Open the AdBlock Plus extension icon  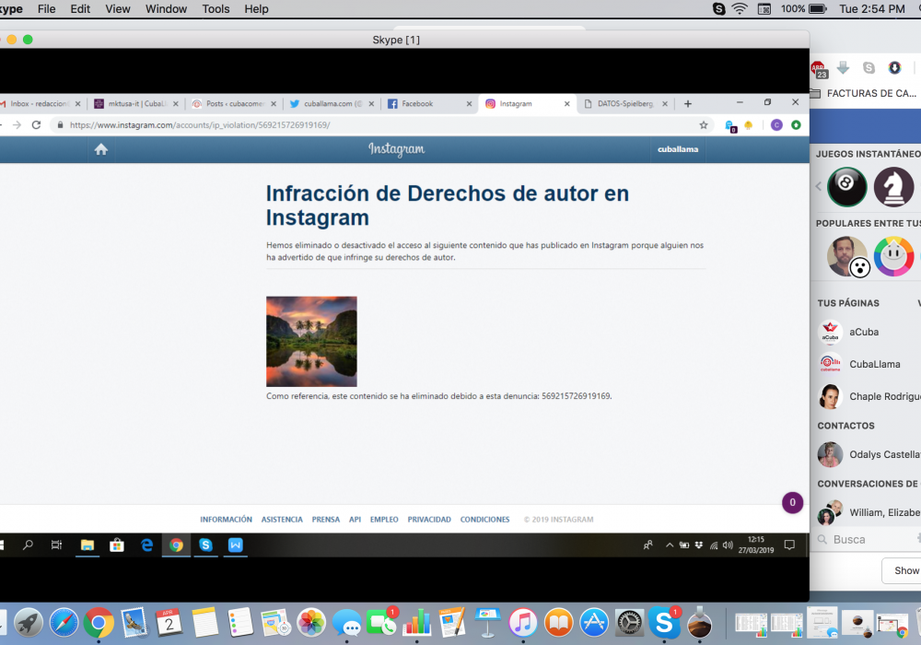coord(817,68)
